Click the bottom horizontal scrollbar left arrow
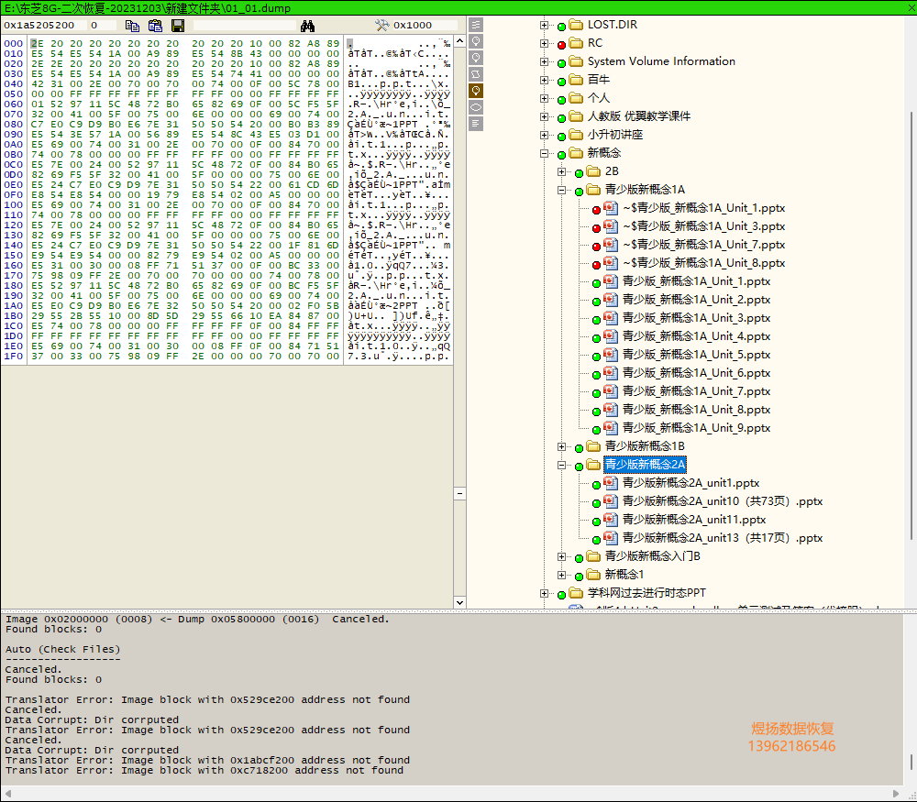This screenshot has height=802, width=917. point(8,793)
